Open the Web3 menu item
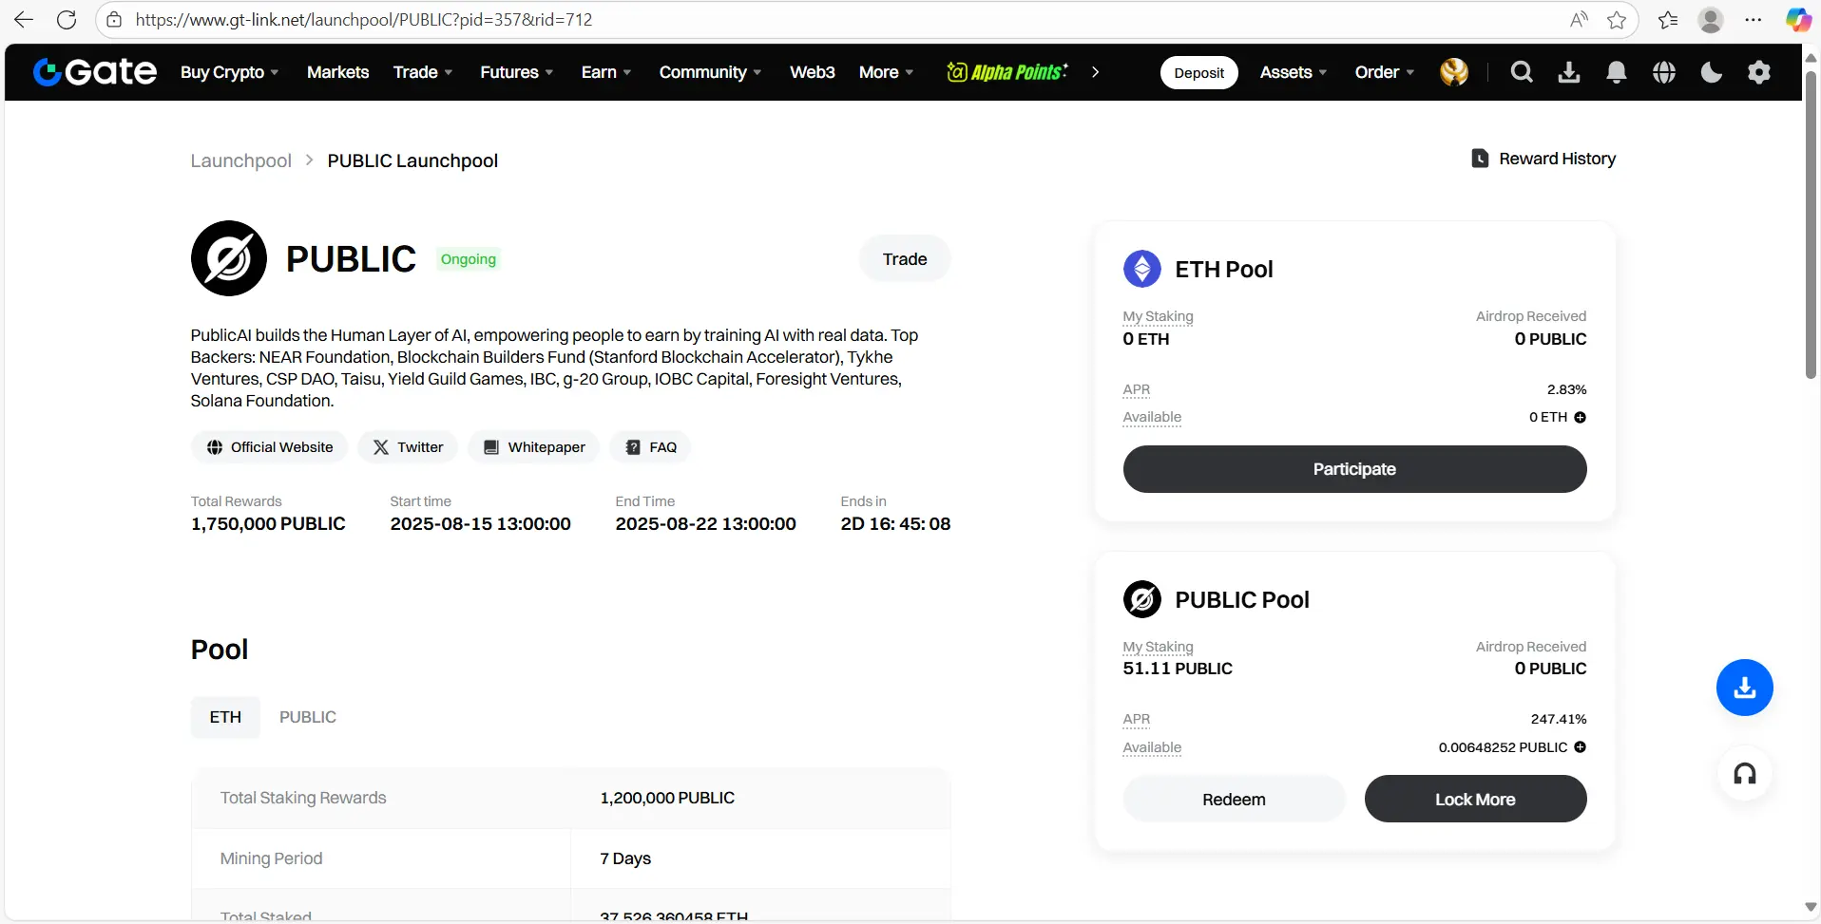Viewport: 1821px width, 924px height. (x=813, y=72)
